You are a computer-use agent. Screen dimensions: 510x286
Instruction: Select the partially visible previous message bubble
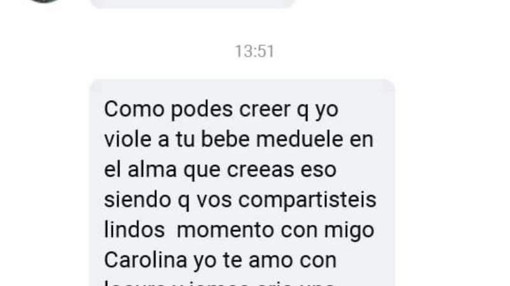193,4
